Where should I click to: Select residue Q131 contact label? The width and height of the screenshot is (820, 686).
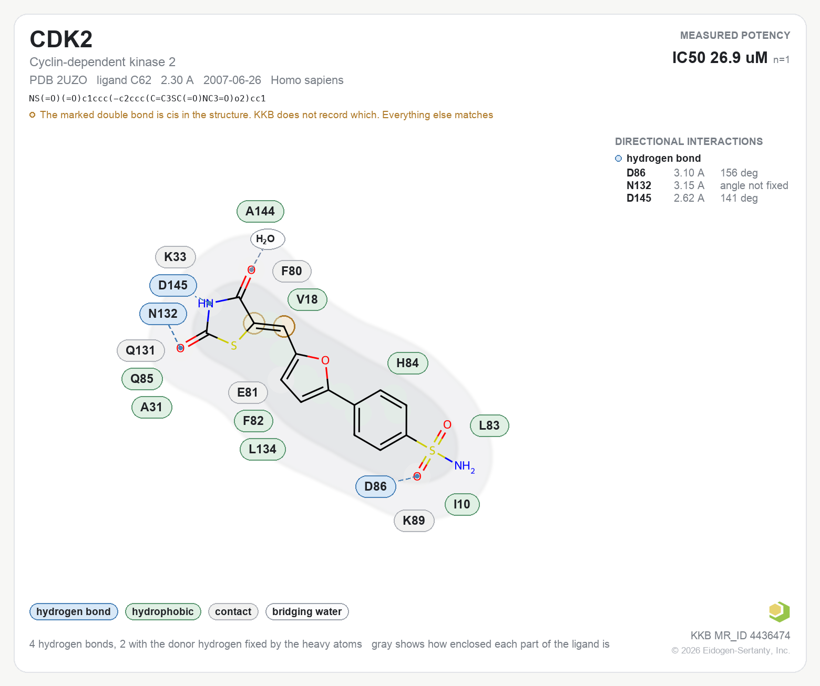[141, 350]
